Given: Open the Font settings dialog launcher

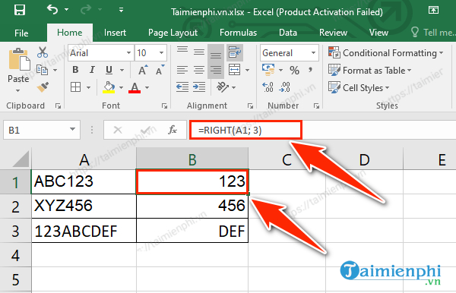Looking at the screenshot, I should 165,106.
